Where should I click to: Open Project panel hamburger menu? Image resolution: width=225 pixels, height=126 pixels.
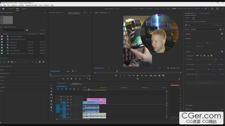(x=45, y=12)
